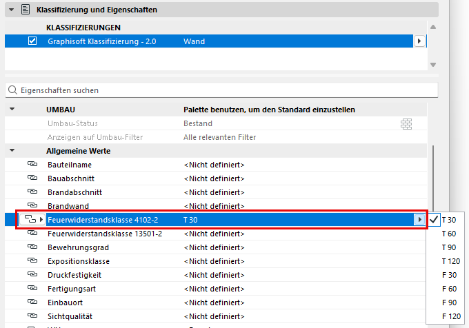
Task: Click the link icon next to Einbauort
Action: pyautogui.click(x=32, y=302)
